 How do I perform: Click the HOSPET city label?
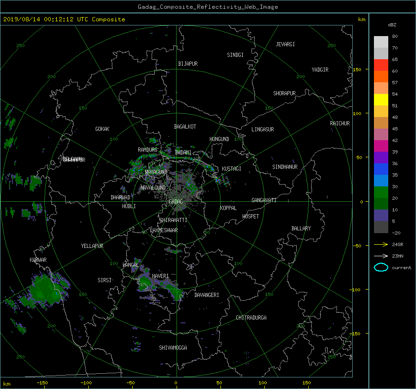point(251,216)
